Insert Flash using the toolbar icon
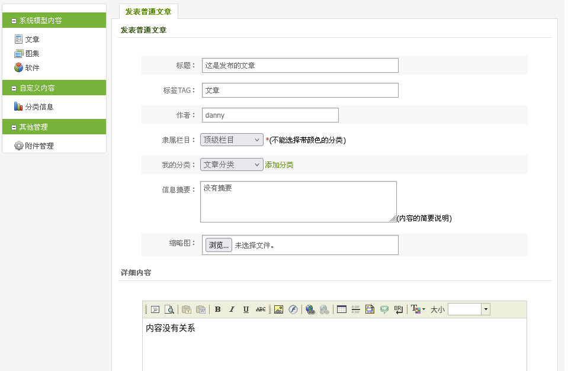This screenshot has width=584, height=371. (293, 309)
